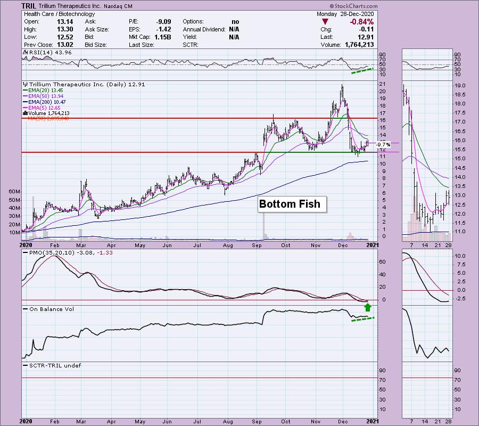Click the Sep label on the price chart axis

coord(257,245)
